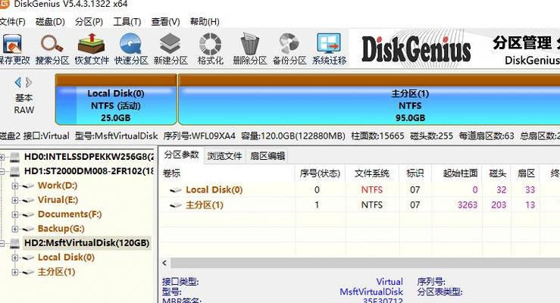560x303 pixels.
Task: Sort by 卷标 column header
Action: (x=227, y=173)
